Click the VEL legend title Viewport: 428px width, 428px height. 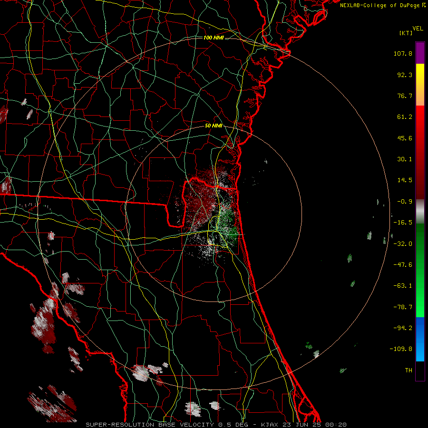(x=418, y=28)
